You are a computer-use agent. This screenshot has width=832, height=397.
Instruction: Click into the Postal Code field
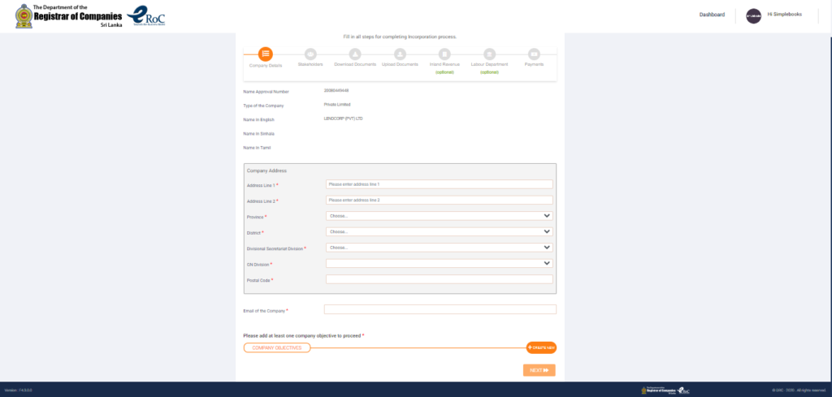(x=440, y=279)
